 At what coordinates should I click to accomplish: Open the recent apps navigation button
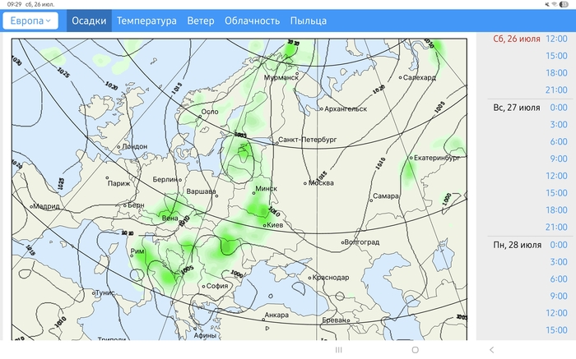[338, 350]
